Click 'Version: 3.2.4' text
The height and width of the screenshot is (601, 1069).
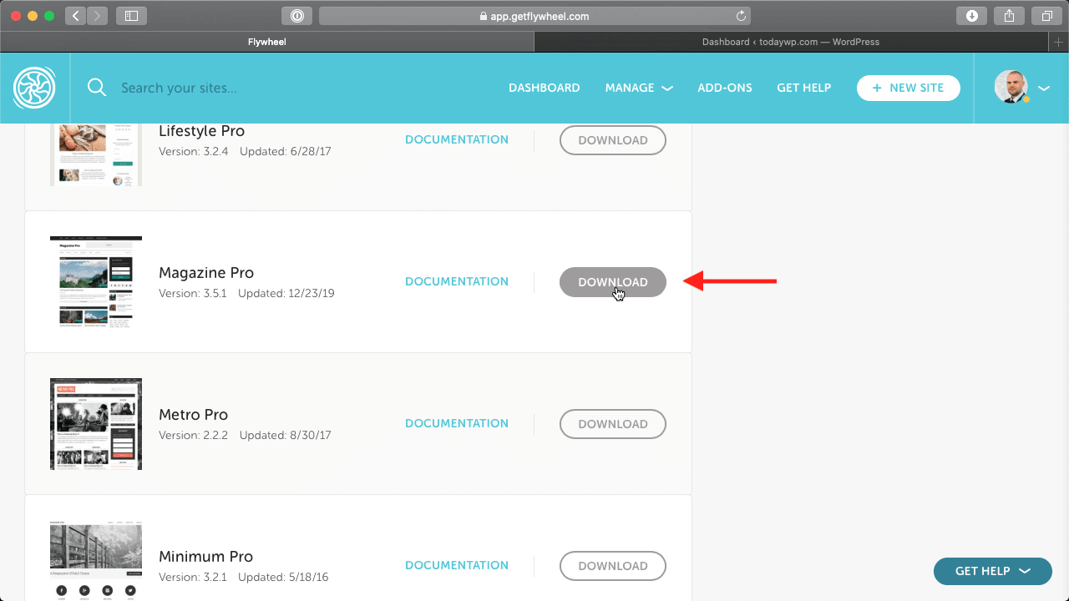point(194,152)
